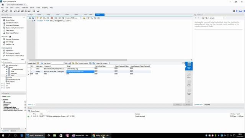Open the Field Types side button
Viewport: 245px width, 138px height.
point(189,84)
